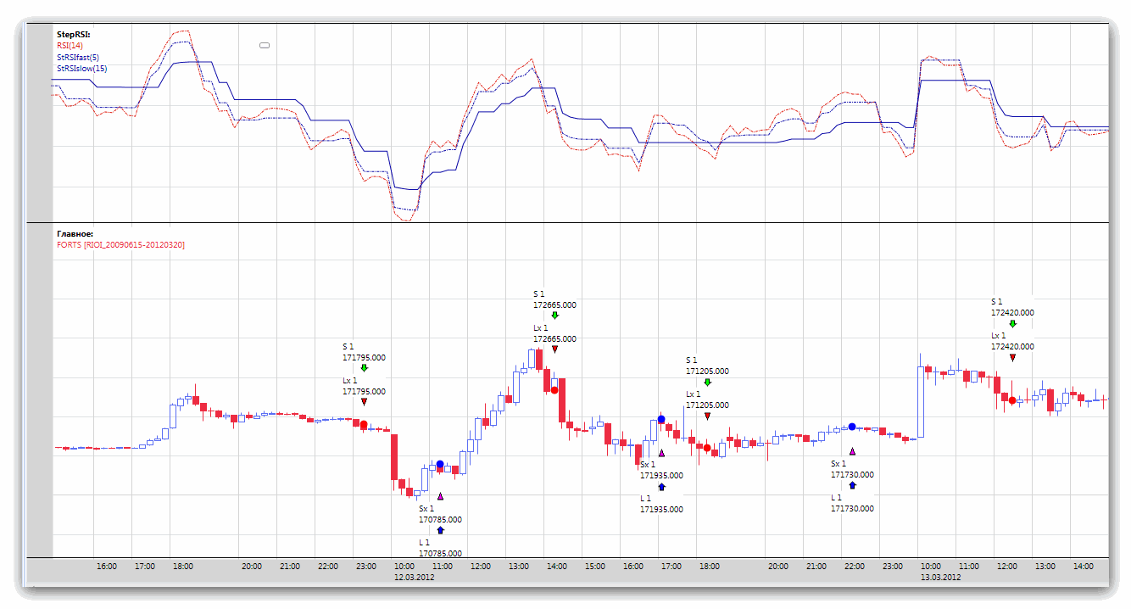Image resolution: width=1131 pixels, height=609 pixels.
Task: Click the Sx 1 label above 170785.000
Action: click(x=426, y=509)
